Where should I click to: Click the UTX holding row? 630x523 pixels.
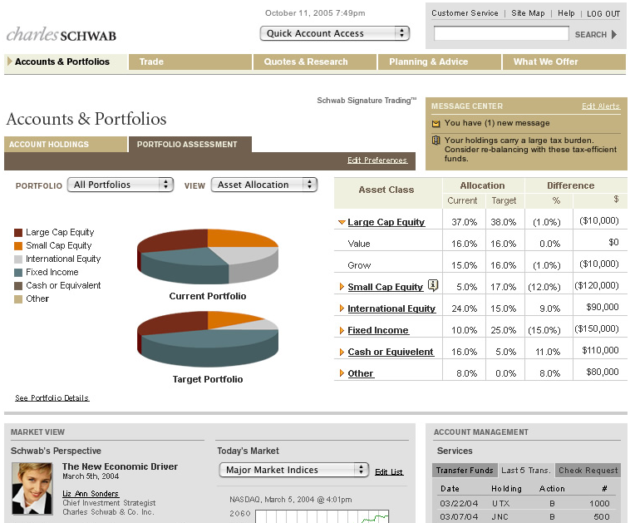pyautogui.click(x=528, y=503)
